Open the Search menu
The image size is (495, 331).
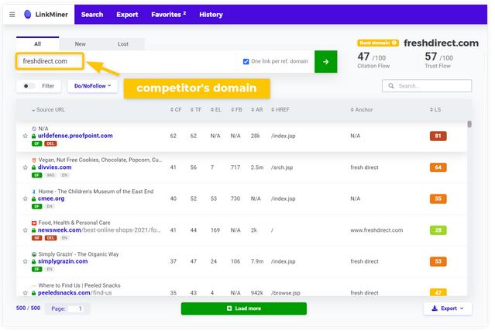(x=92, y=15)
